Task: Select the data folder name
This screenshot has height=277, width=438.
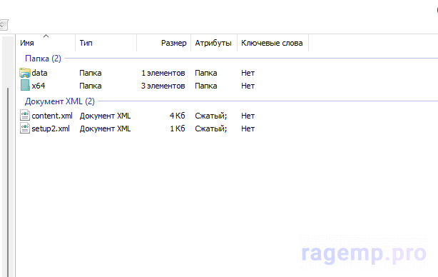Action: (x=39, y=73)
